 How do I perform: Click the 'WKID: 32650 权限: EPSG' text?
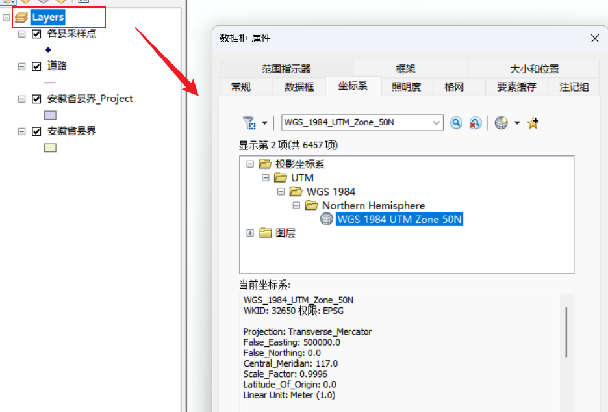(x=293, y=311)
